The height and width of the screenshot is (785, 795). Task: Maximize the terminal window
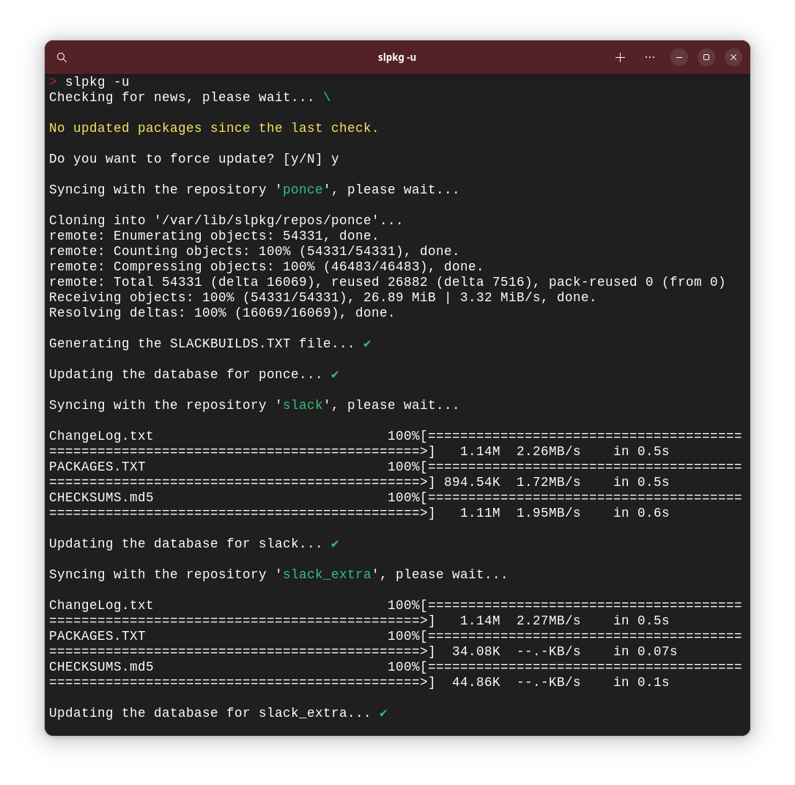(x=706, y=57)
